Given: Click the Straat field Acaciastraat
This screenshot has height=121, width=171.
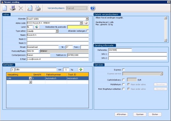Looking at the screenshot, I should click(43, 47).
